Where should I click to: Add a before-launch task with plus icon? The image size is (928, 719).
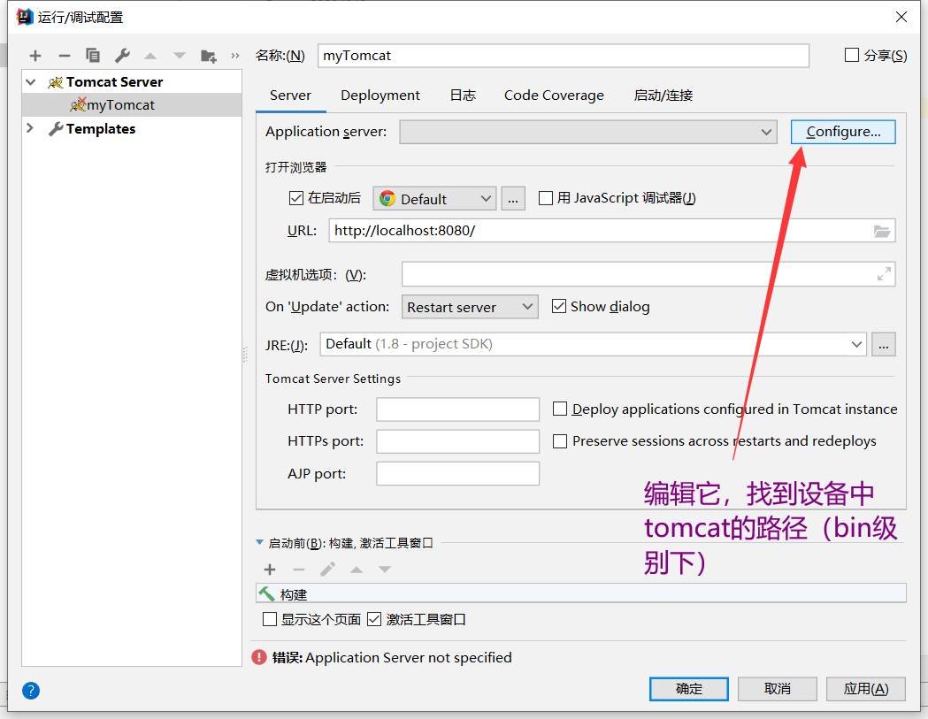click(x=270, y=570)
